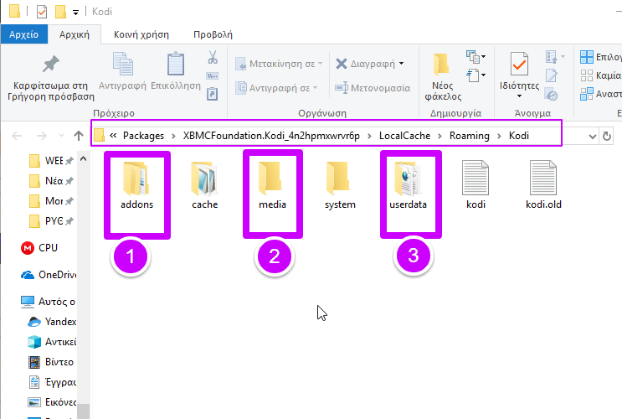Click the Paste shortcut icon

tap(213, 94)
